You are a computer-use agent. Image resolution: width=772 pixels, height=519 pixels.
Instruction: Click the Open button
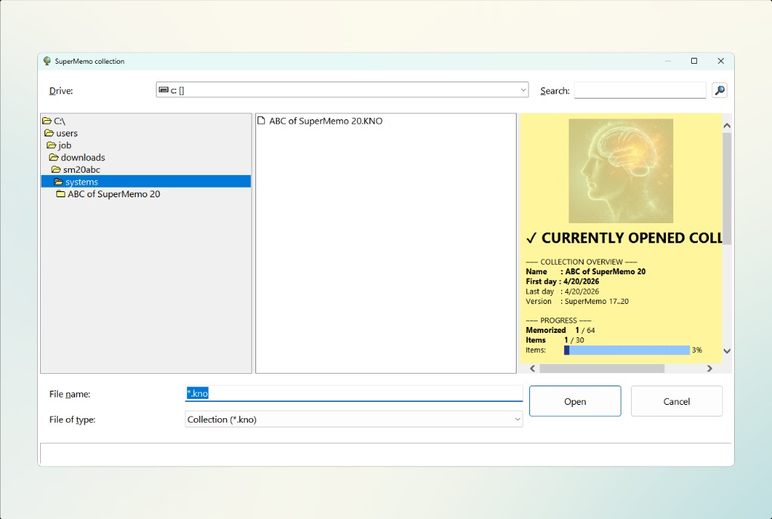pos(575,400)
